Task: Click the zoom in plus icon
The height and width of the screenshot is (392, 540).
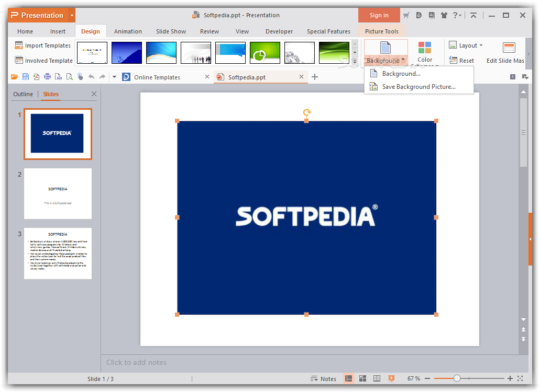Action: [510, 378]
